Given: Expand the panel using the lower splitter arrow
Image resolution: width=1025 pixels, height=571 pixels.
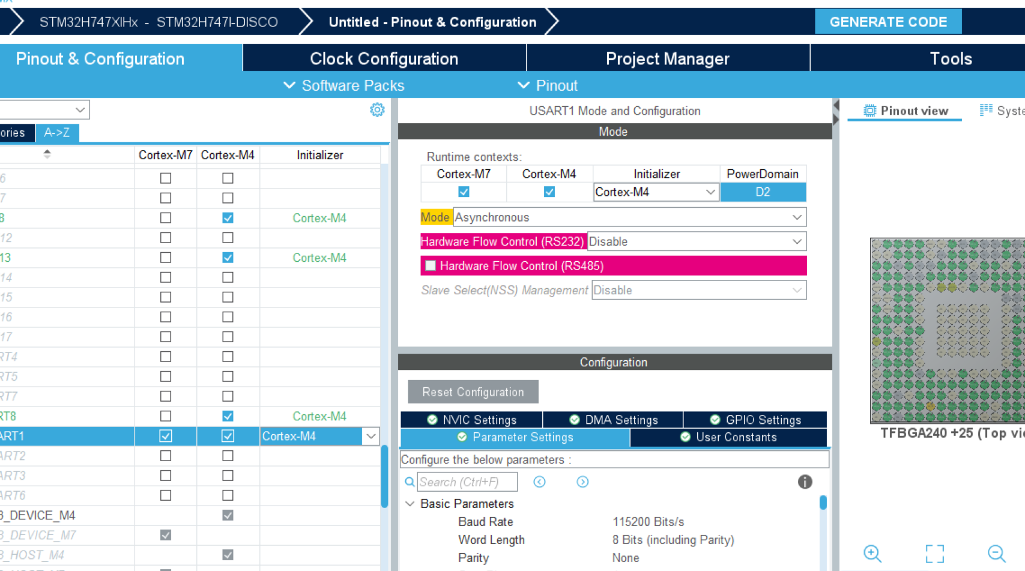Looking at the screenshot, I should (836, 119).
